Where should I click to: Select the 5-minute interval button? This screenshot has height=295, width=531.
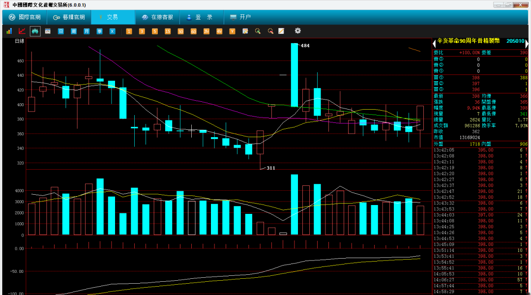[155, 31]
